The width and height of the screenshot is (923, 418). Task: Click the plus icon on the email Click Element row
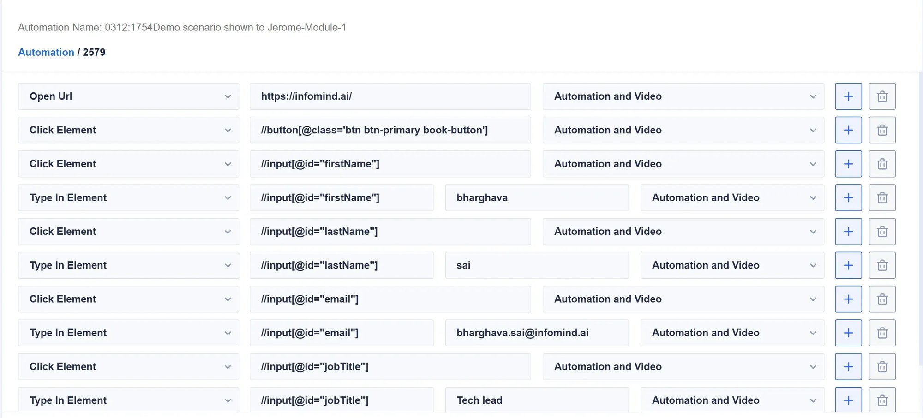848,299
